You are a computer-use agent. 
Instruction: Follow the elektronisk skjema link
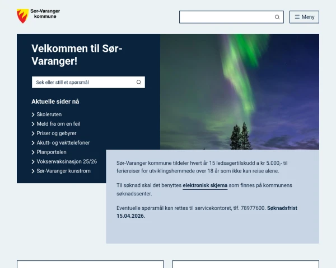(x=205, y=185)
